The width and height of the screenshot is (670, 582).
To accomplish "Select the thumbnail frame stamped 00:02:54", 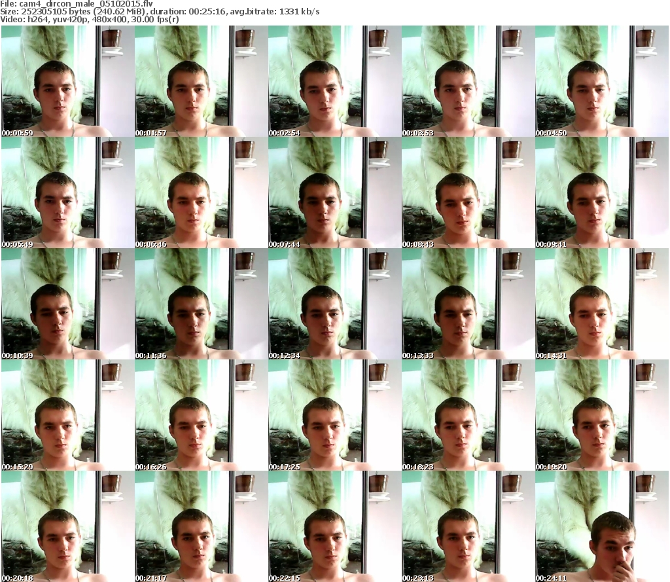I will click(x=334, y=81).
